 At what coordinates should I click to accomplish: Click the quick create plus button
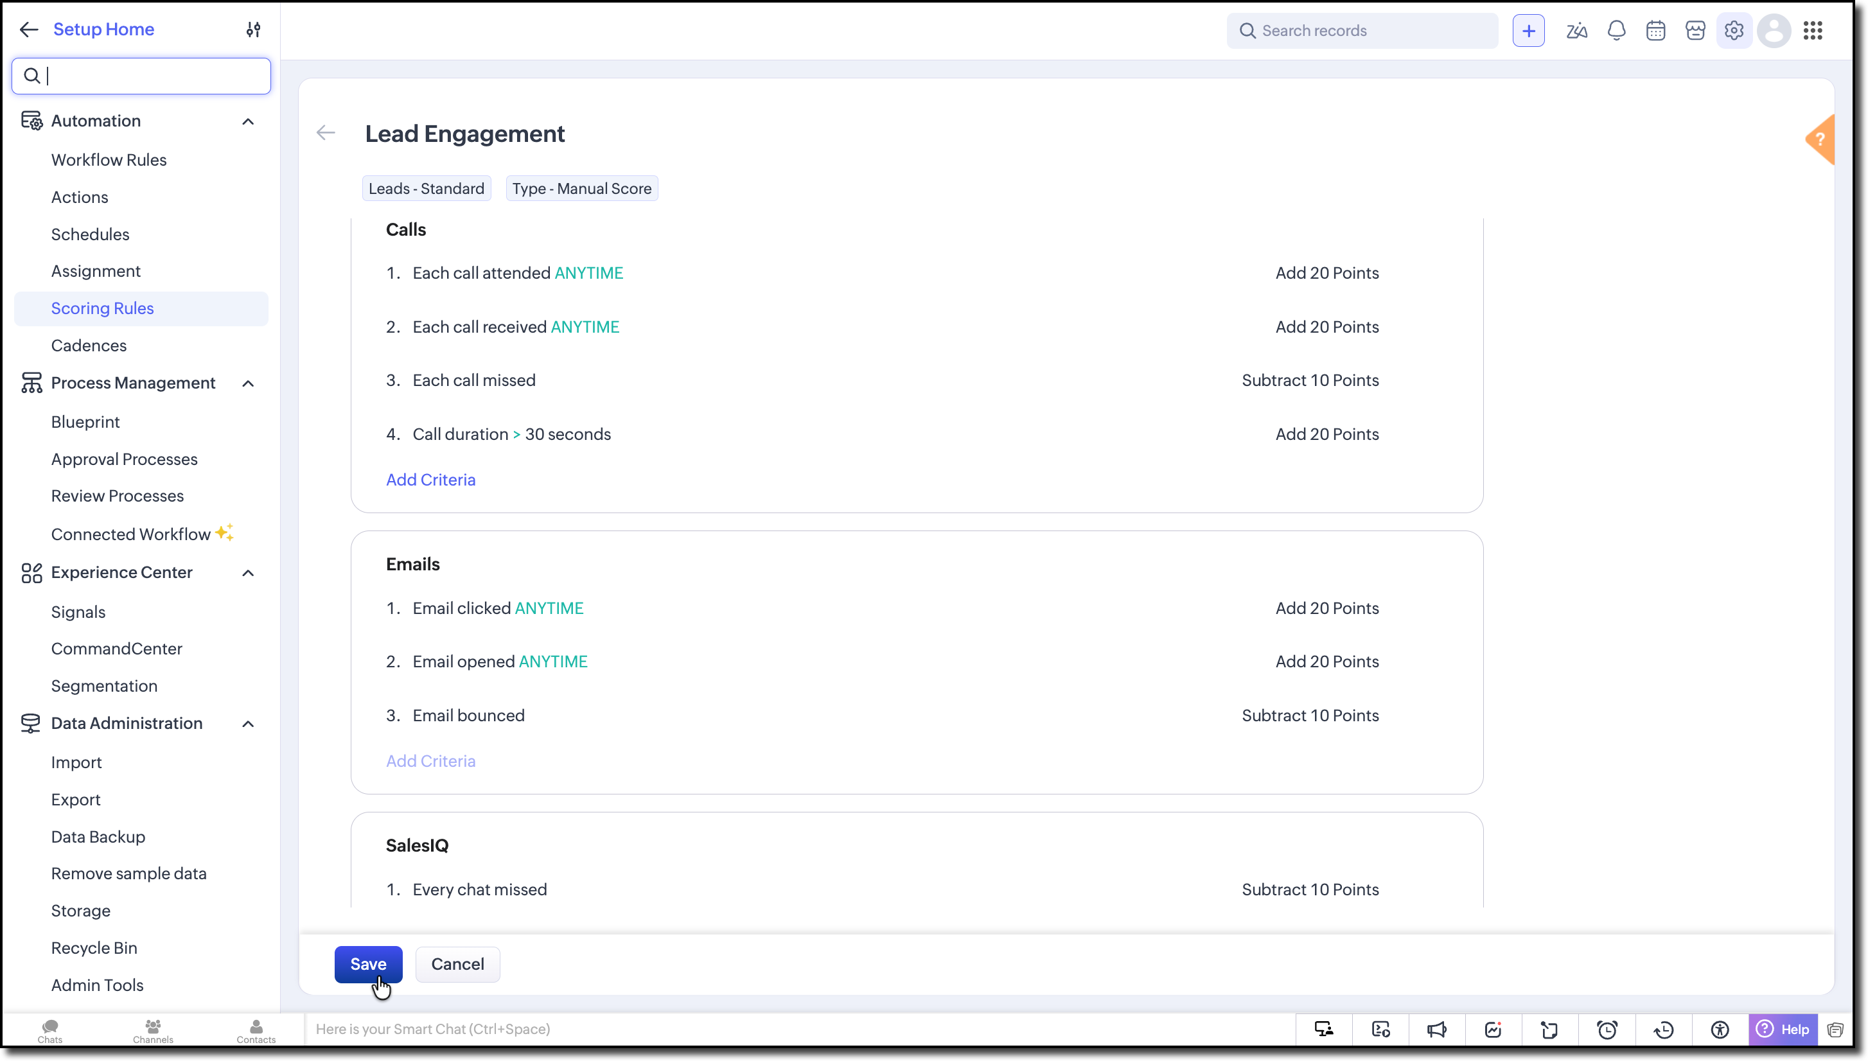click(x=1528, y=31)
